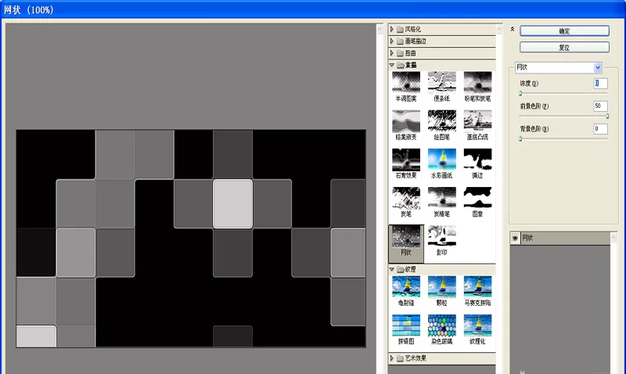Click the preview area vertical scrollbar
The width and height of the screenshot is (626, 374).
(x=380, y=199)
